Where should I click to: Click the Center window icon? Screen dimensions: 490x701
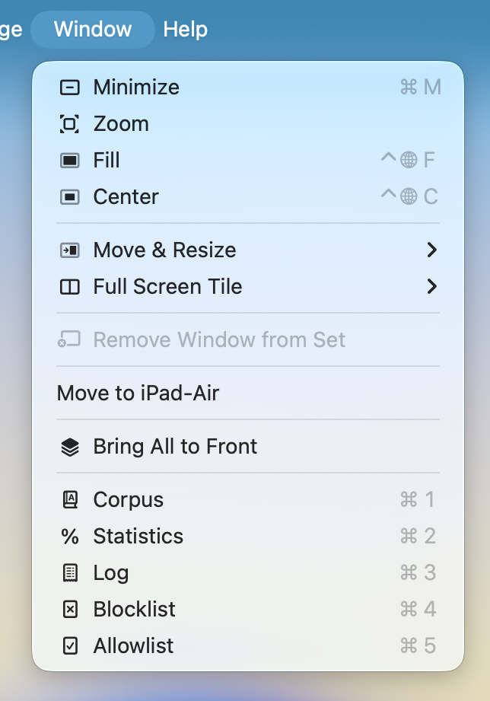tap(69, 196)
